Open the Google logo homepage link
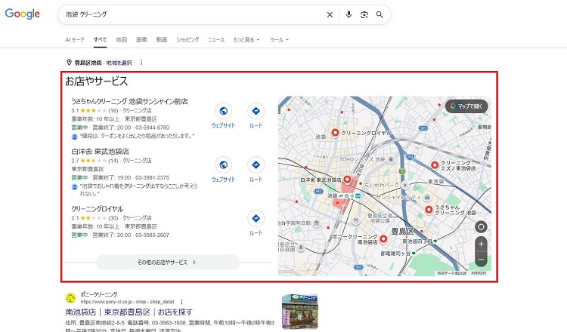This screenshot has height=332, width=567. pos(23,14)
